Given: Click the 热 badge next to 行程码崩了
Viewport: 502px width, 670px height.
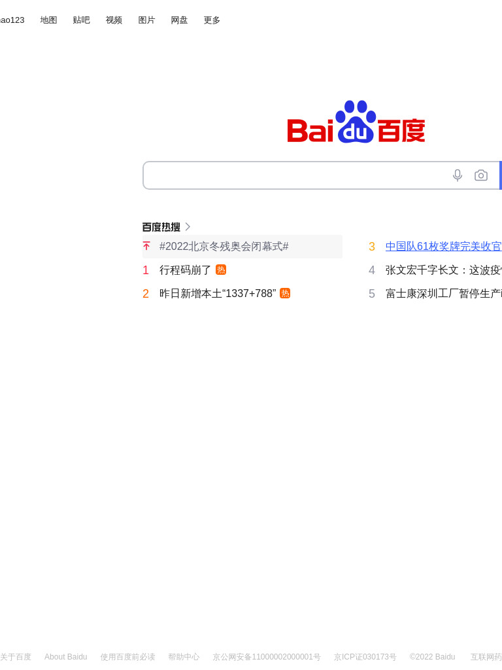Looking at the screenshot, I should tap(221, 270).
